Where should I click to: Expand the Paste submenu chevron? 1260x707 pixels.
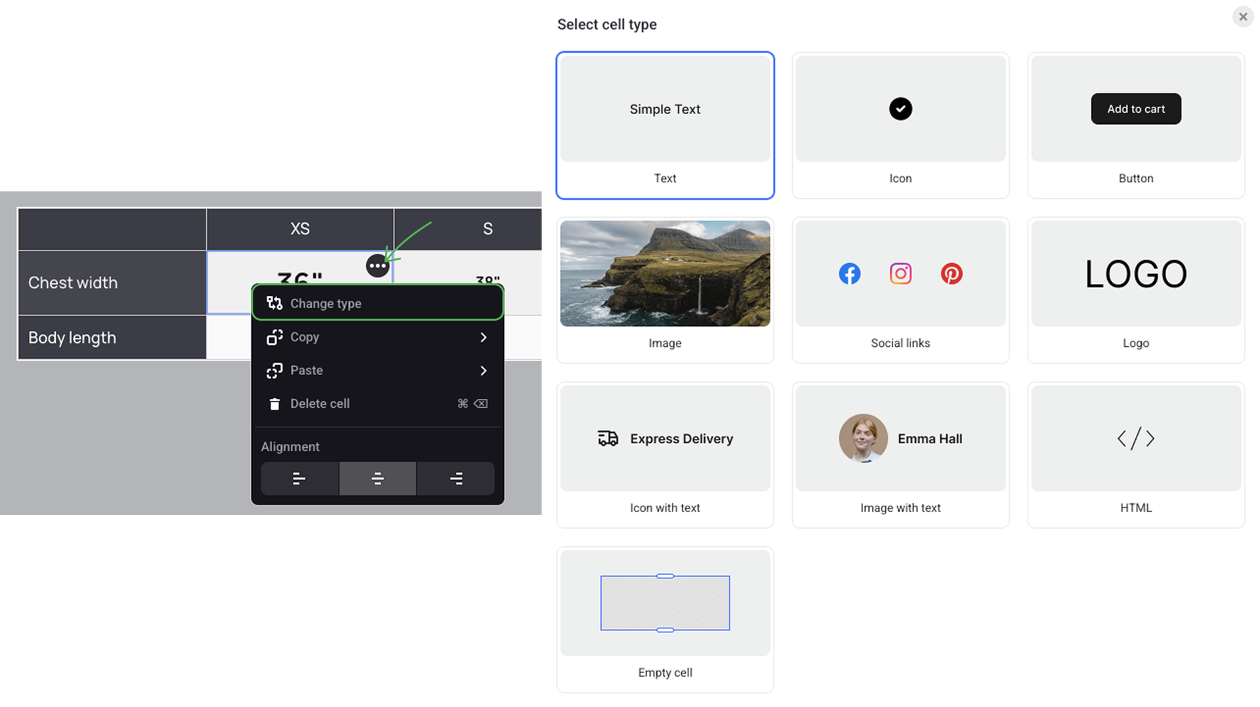[483, 371]
